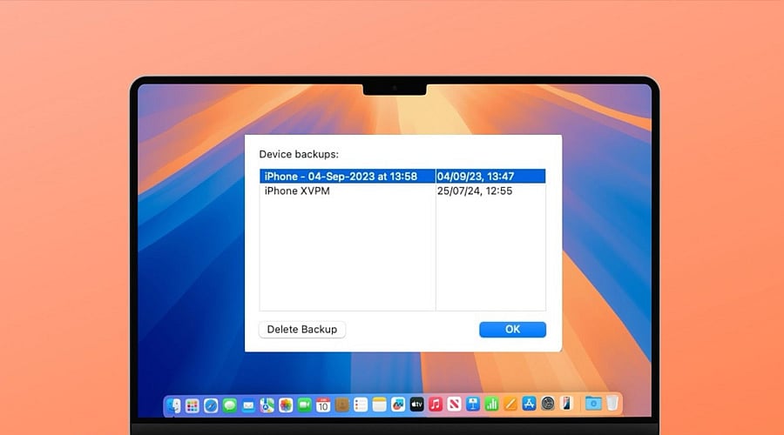Open the News app in dock

coord(454,405)
